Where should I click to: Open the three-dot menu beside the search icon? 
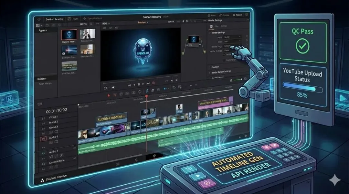(x=97, y=24)
